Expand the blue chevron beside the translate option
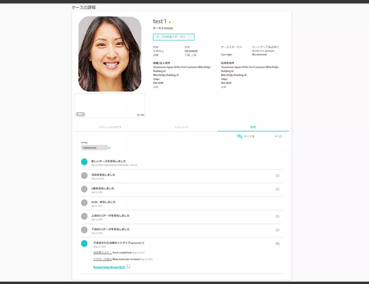Viewport: 369px width, 284px height. [276, 136]
